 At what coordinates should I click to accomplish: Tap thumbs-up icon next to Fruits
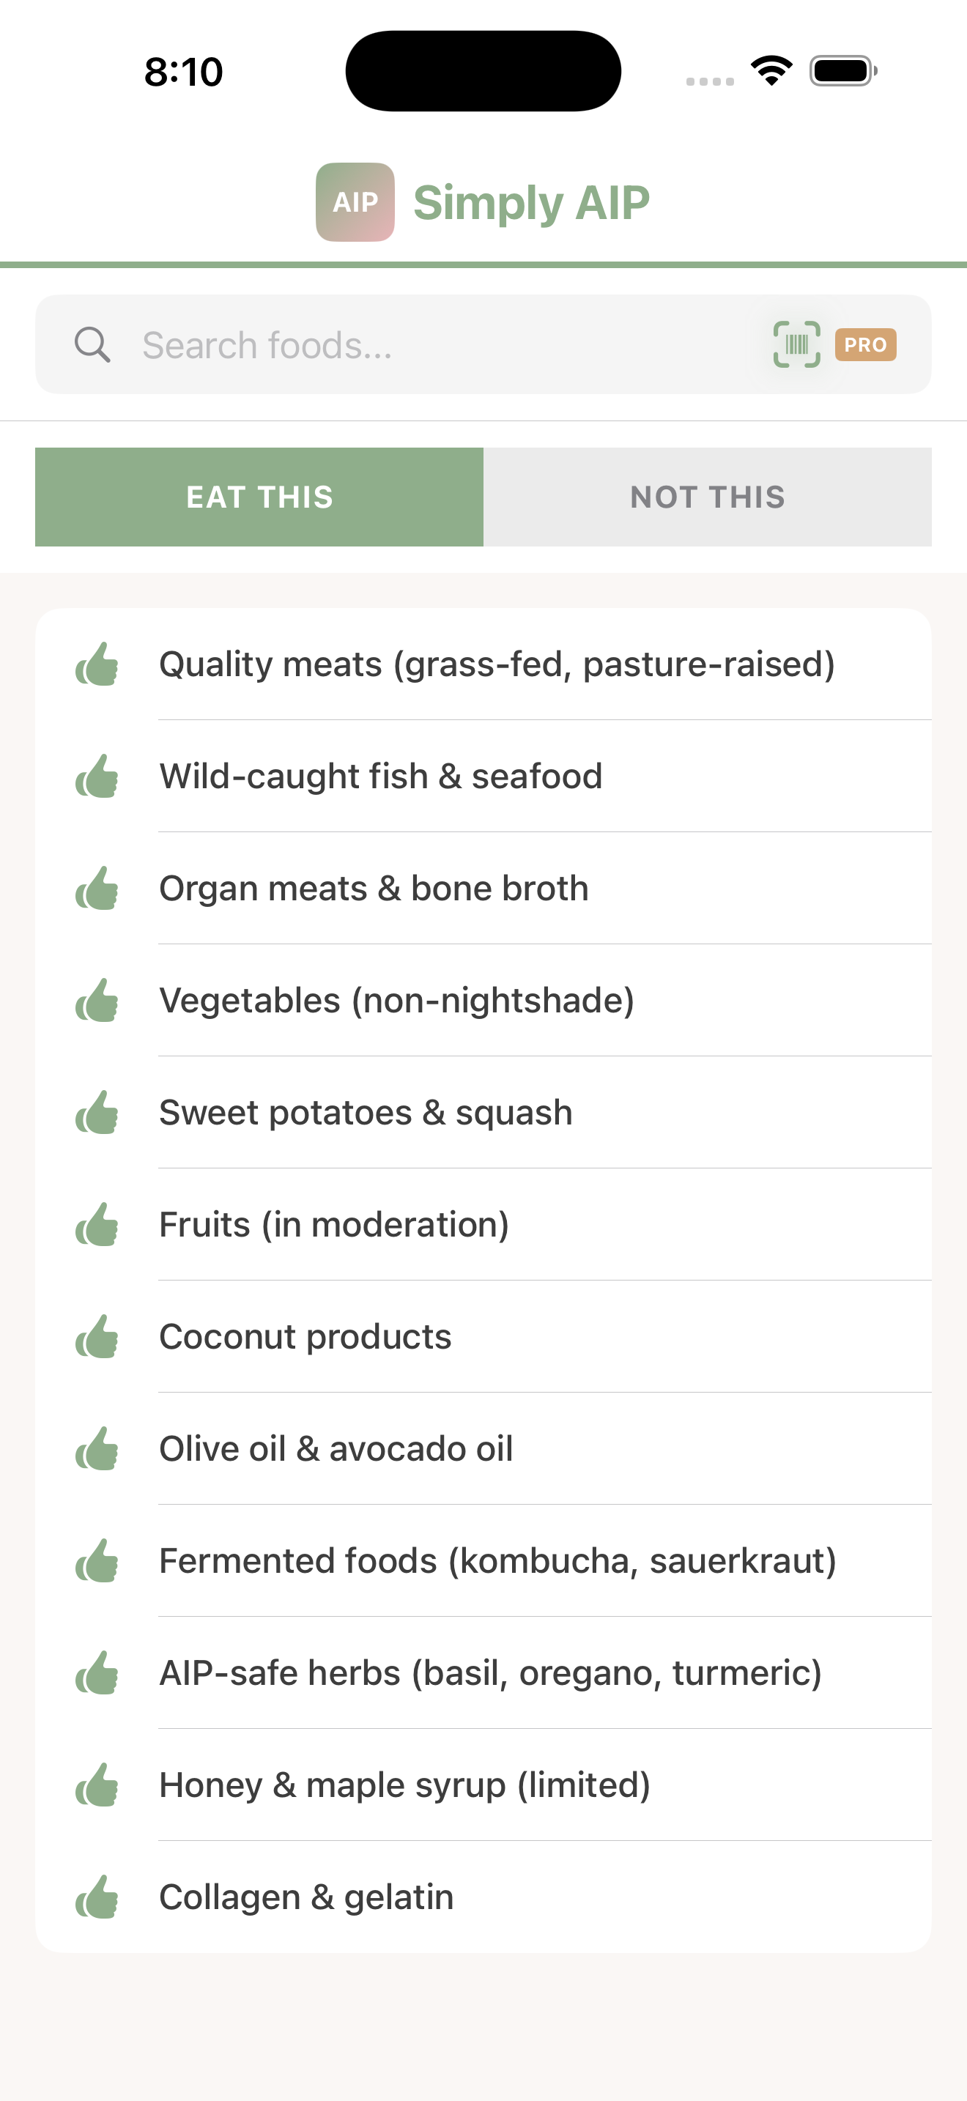[x=97, y=1224]
